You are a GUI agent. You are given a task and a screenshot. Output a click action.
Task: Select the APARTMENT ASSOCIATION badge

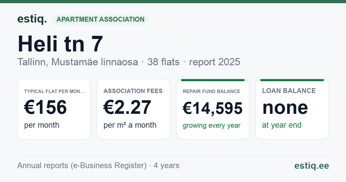pyautogui.click(x=100, y=20)
